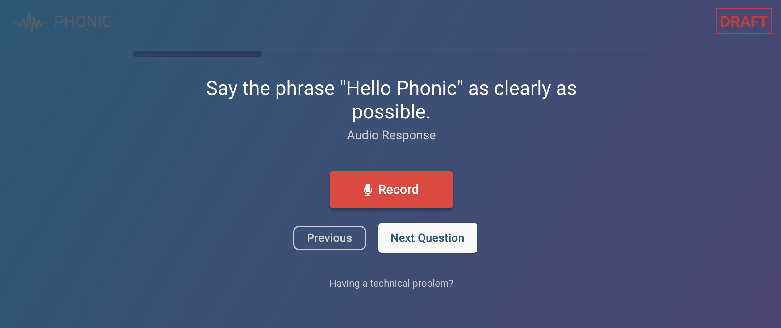Click the unfilled portion of progress bar
Image resolution: width=781 pixels, height=328 pixels.
[x=456, y=54]
